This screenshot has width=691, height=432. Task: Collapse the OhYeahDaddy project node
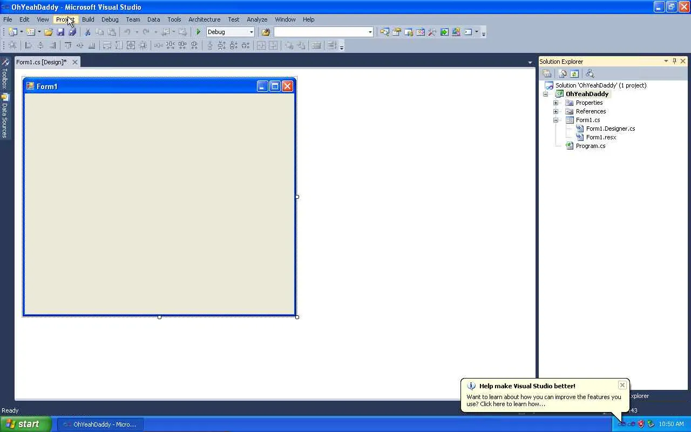click(545, 94)
